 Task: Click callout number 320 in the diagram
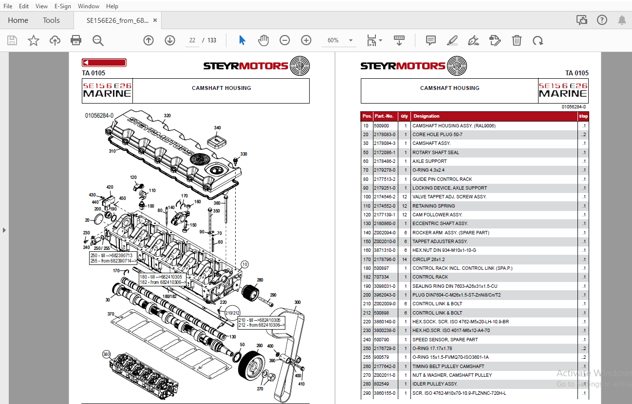pyautogui.click(x=167, y=116)
